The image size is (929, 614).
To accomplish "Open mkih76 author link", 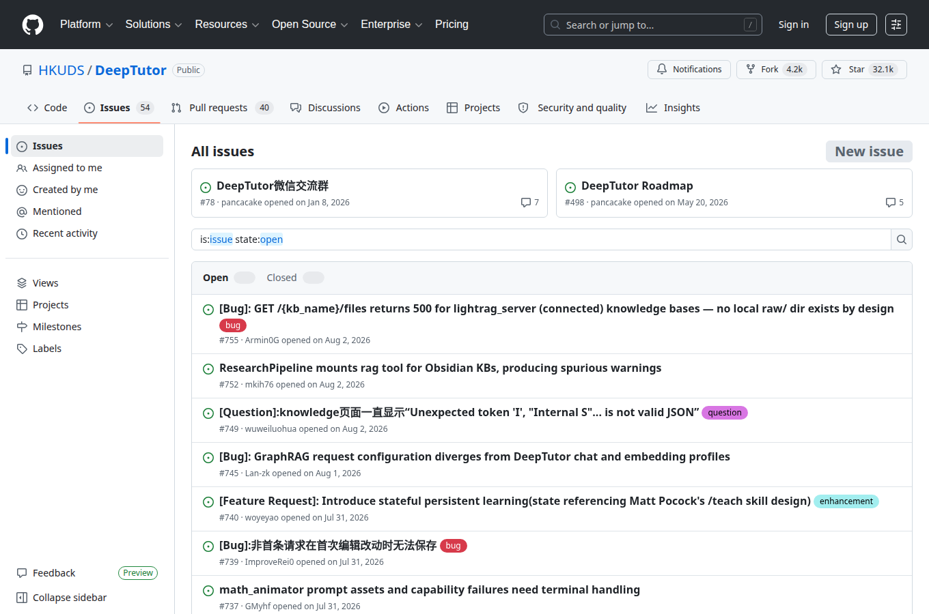I will click(259, 385).
